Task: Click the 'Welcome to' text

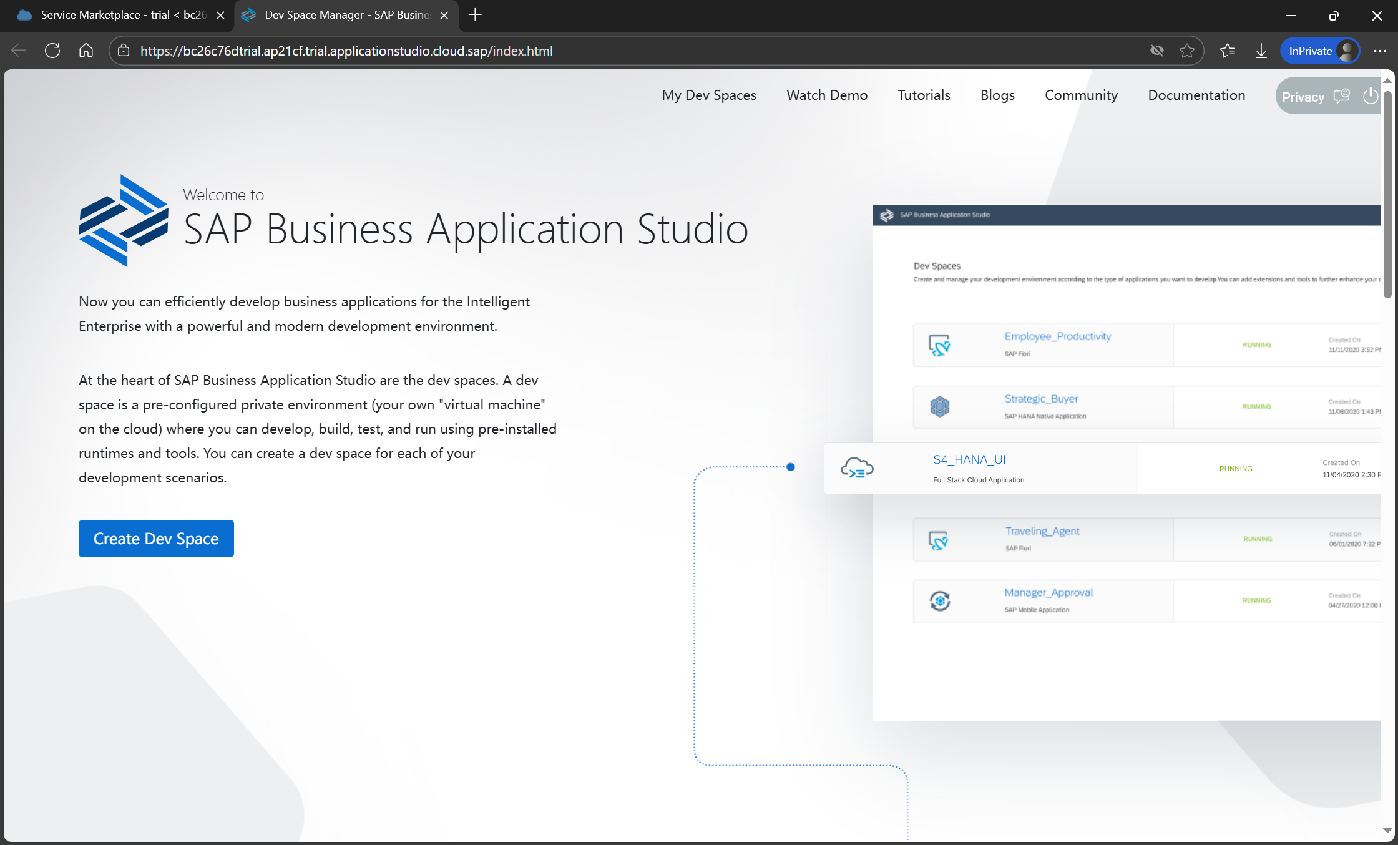Action: pyautogui.click(x=223, y=195)
